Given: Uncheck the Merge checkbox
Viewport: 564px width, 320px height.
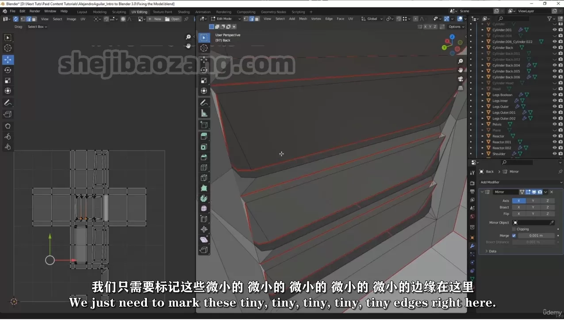Looking at the screenshot, I should click(514, 235).
